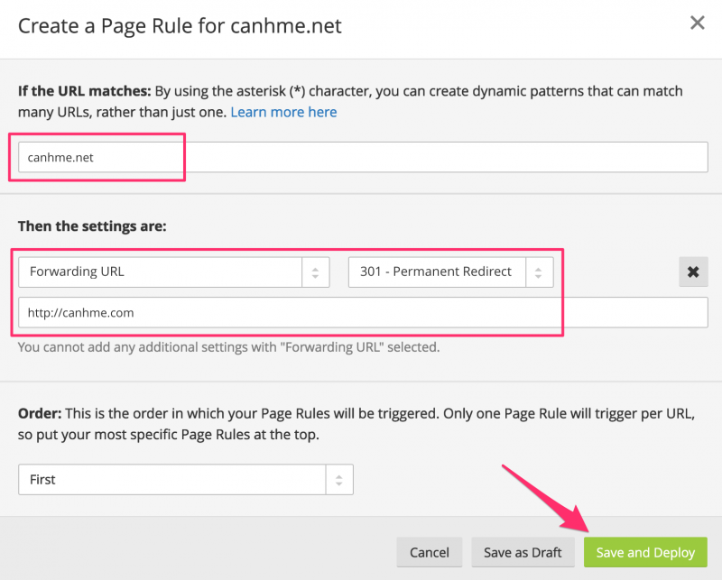Remove the Forwarding URL setting via X icon
722x580 pixels.
click(x=693, y=272)
